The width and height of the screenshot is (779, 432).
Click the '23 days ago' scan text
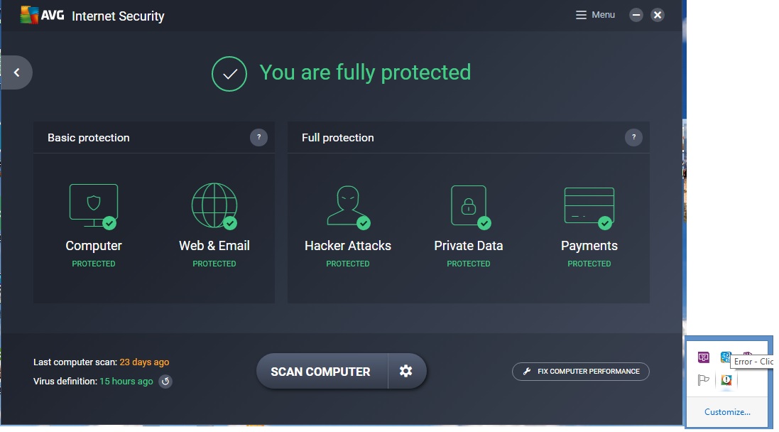(x=144, y=362)
